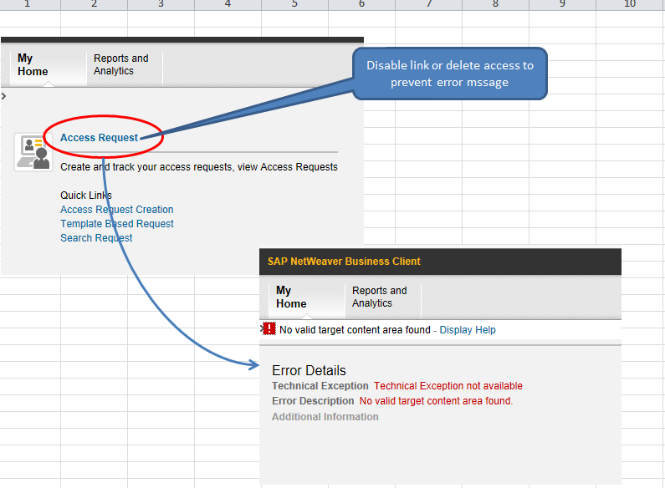Click 'Technical Exception not available' text

click(x=448, y=386)
